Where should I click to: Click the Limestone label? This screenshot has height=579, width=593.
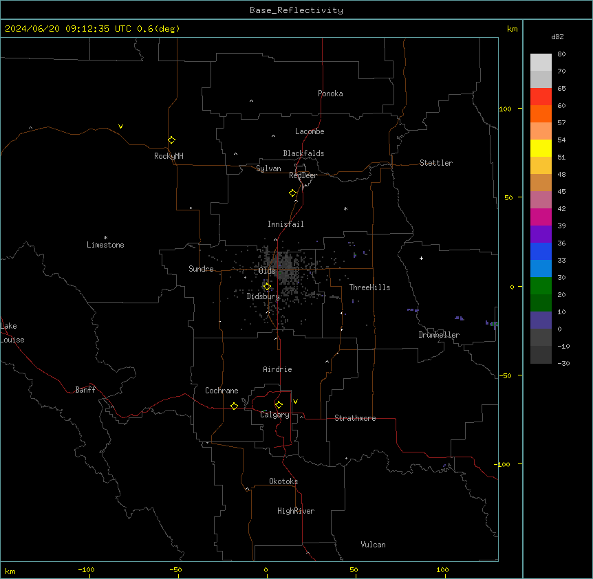(x=105, y=245)
